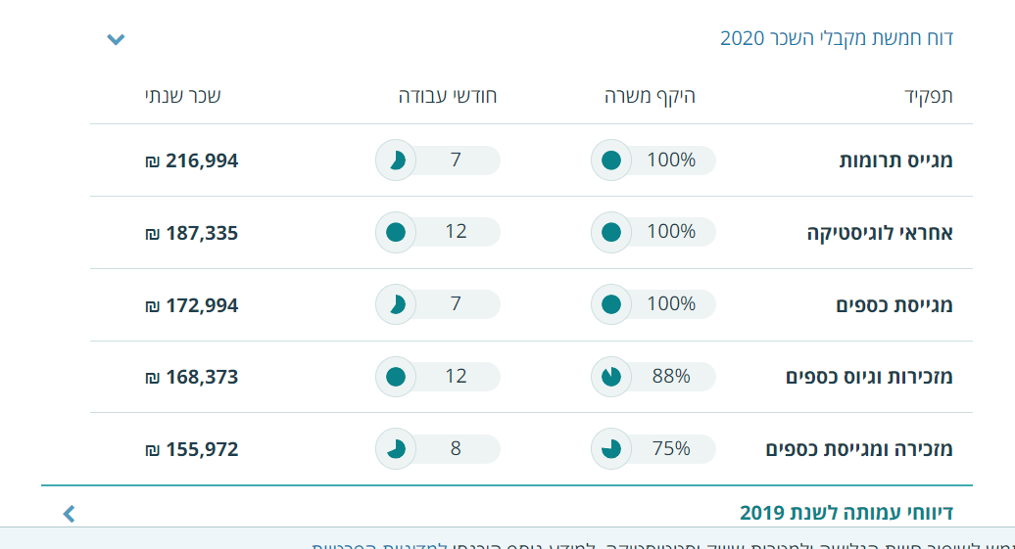
Task: Click the 75% position scope pie icon
Action: pyautogui.click(x=610, y=449)
